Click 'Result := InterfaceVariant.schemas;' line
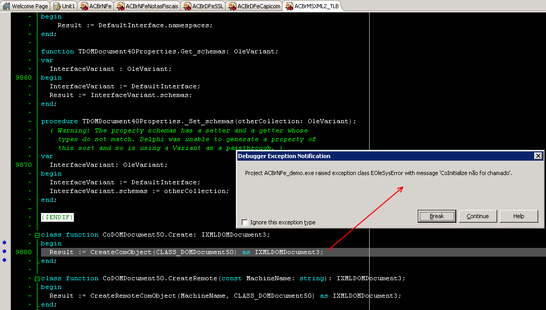The height and width of the screenshot is (310, 546). point(120,95)
